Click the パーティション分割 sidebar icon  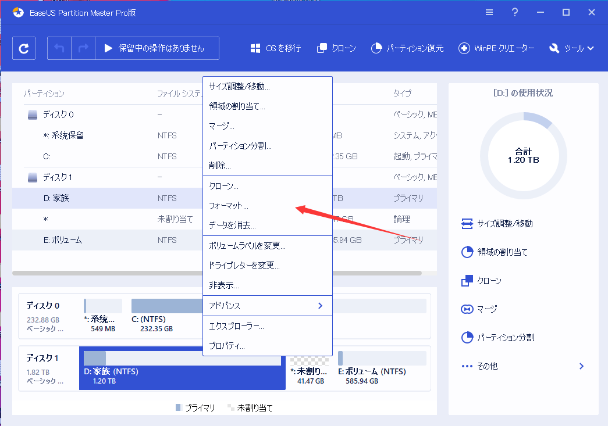click(467, 337)
